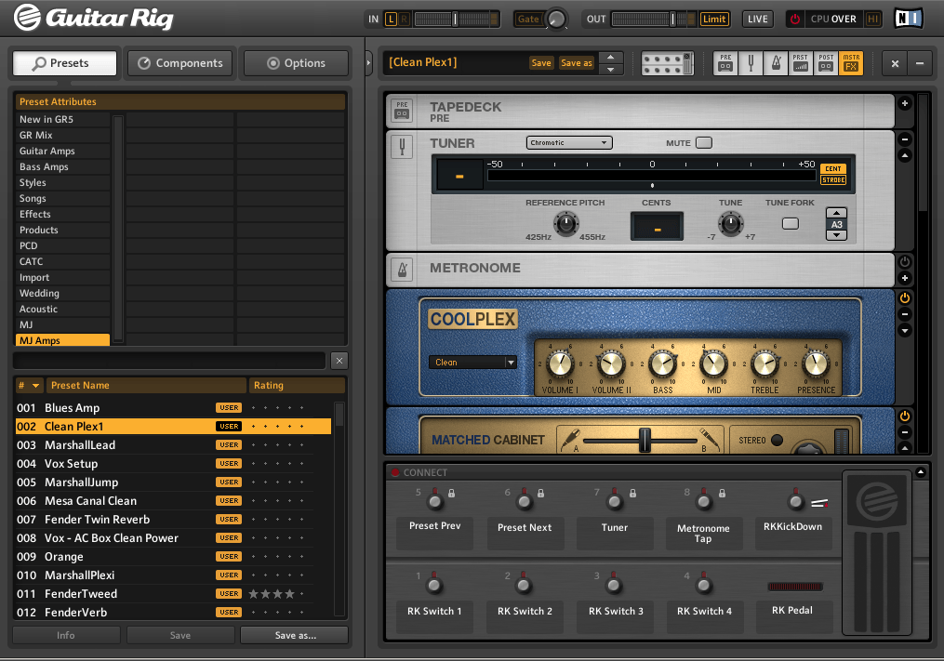Click the Tuner module tuning fork icon
The height and width of the screenshot is (661, 944).
[x=402, y=146]
